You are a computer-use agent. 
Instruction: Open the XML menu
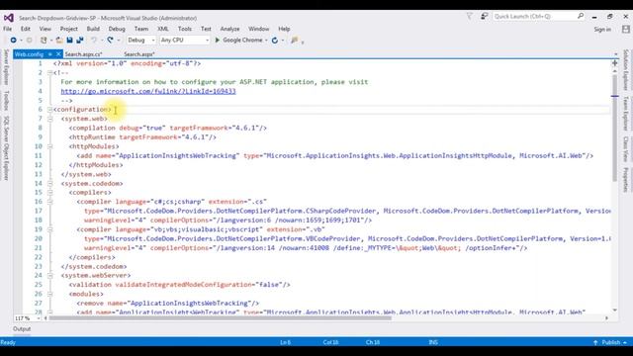162,29
